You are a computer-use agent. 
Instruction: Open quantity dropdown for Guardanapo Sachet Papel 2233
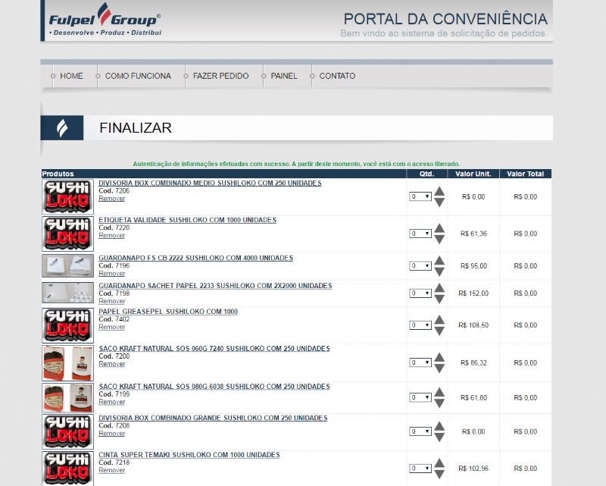pyautogui.click(x=420, y=293)
